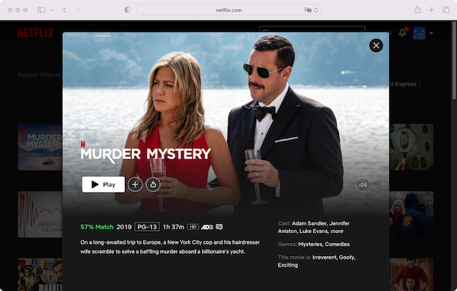This screenshot has height=291, width=457.
Task: Click the Netflix logo
Action: click(x=36, y=33)
